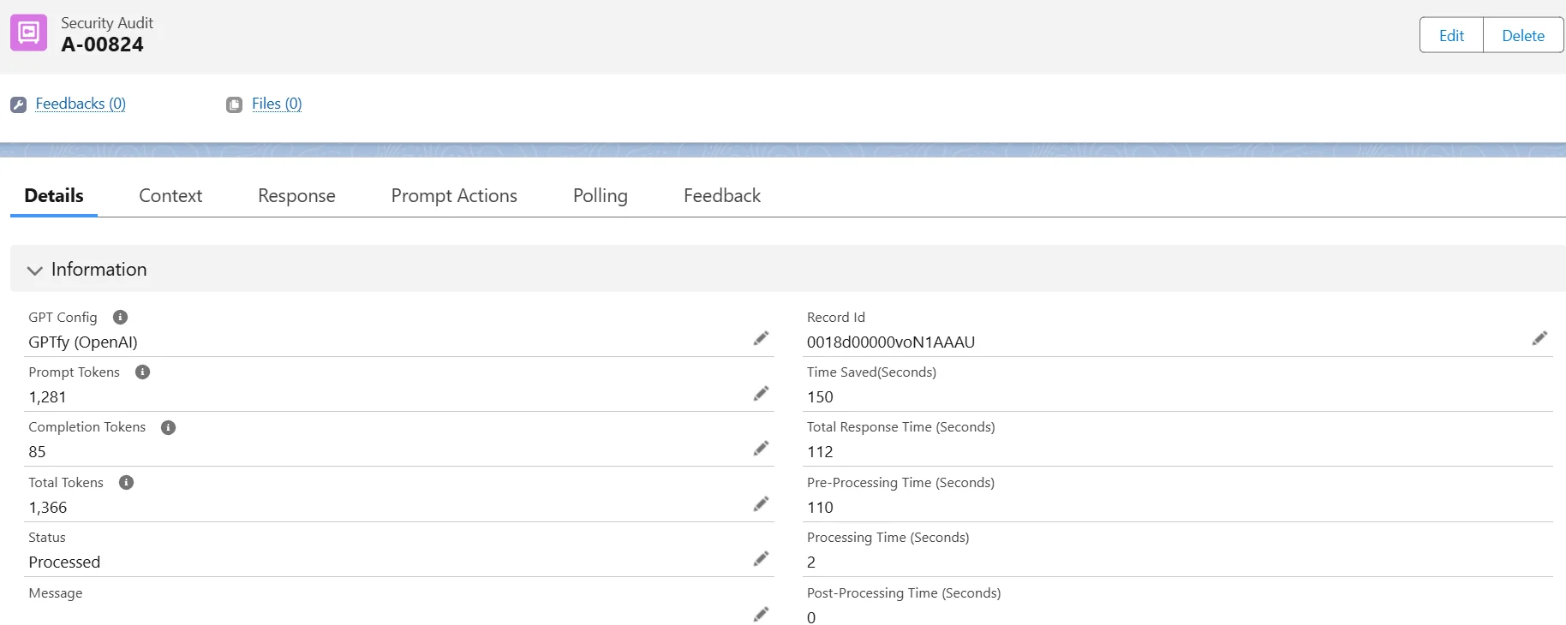Screen dimensions: 1566x625
Task: Click info icon beside Prompt Tokens
Action: pos(143,372)
